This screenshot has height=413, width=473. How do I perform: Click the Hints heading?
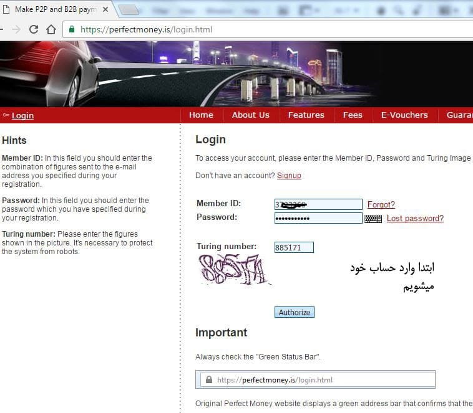pyautogui.click(x=14, y=140)
